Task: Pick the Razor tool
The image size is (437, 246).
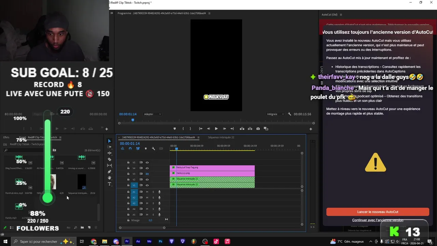Action: [109, 159]
